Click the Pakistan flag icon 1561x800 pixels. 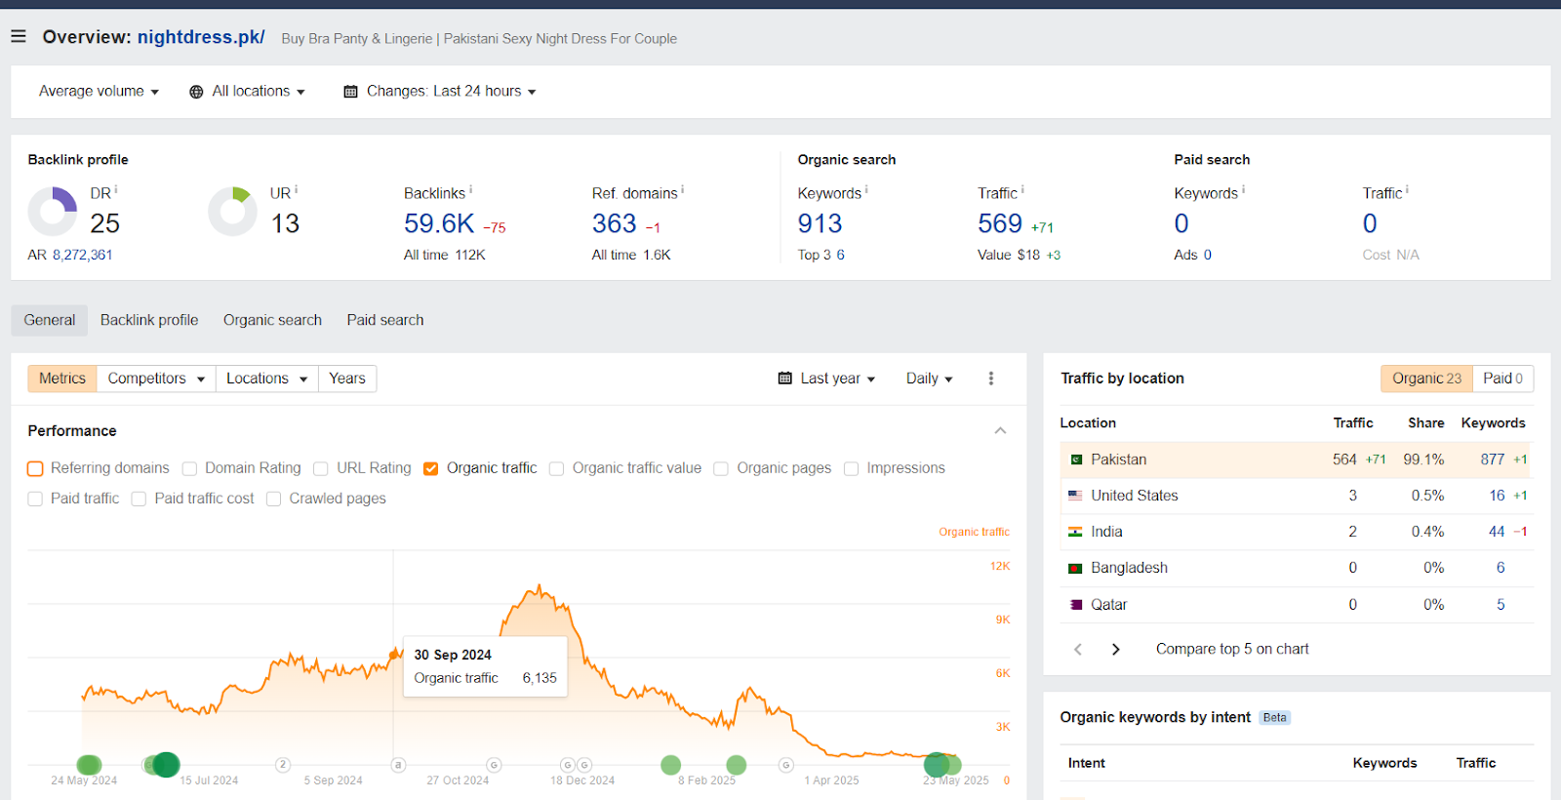(1076, 460)
